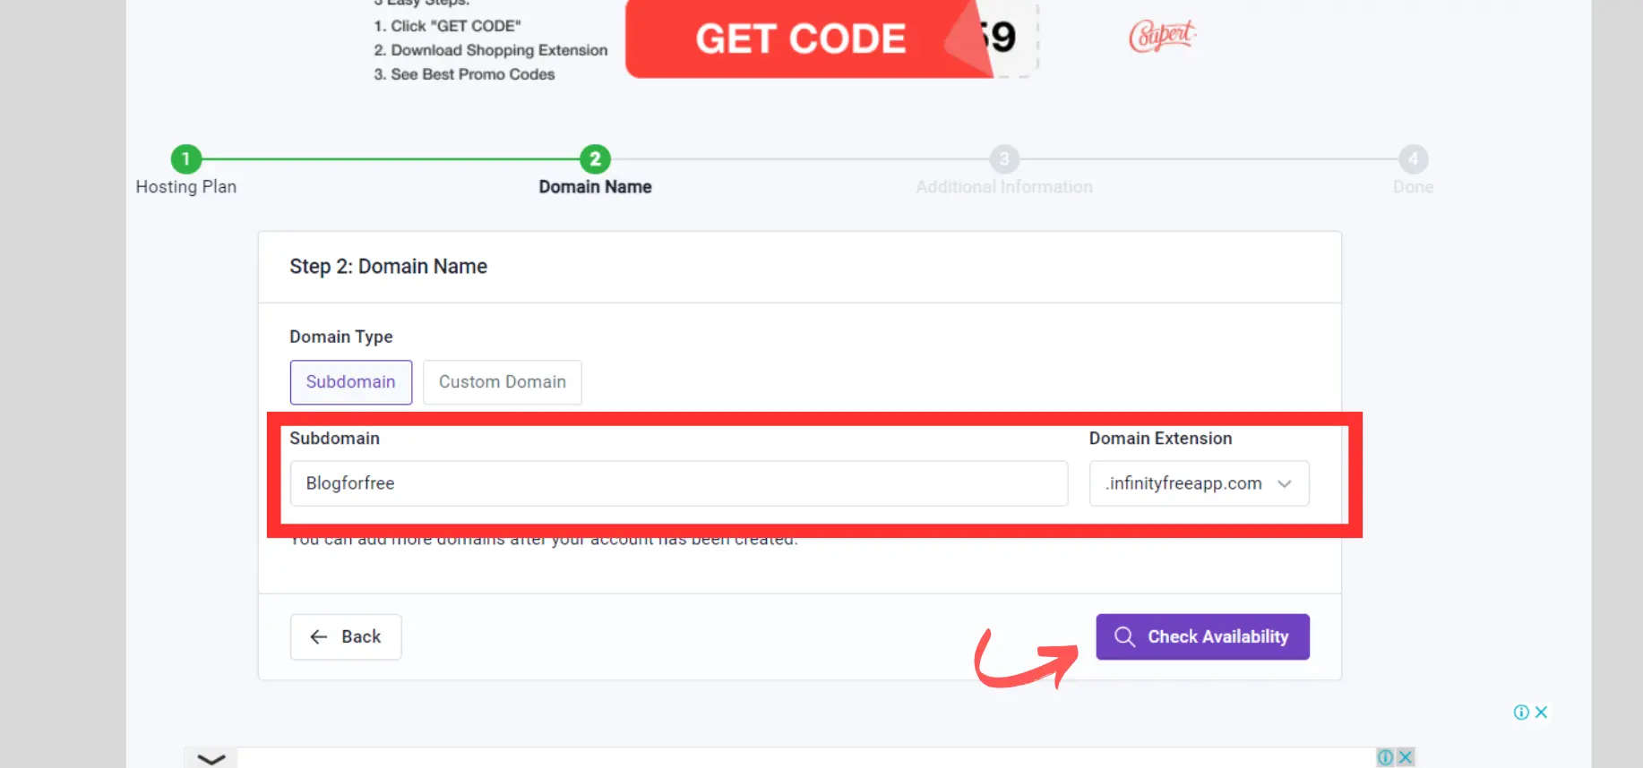Collapse the bottom ad with the chevron tab
This screenshot has width=1643, height=768.
[211, 758]
